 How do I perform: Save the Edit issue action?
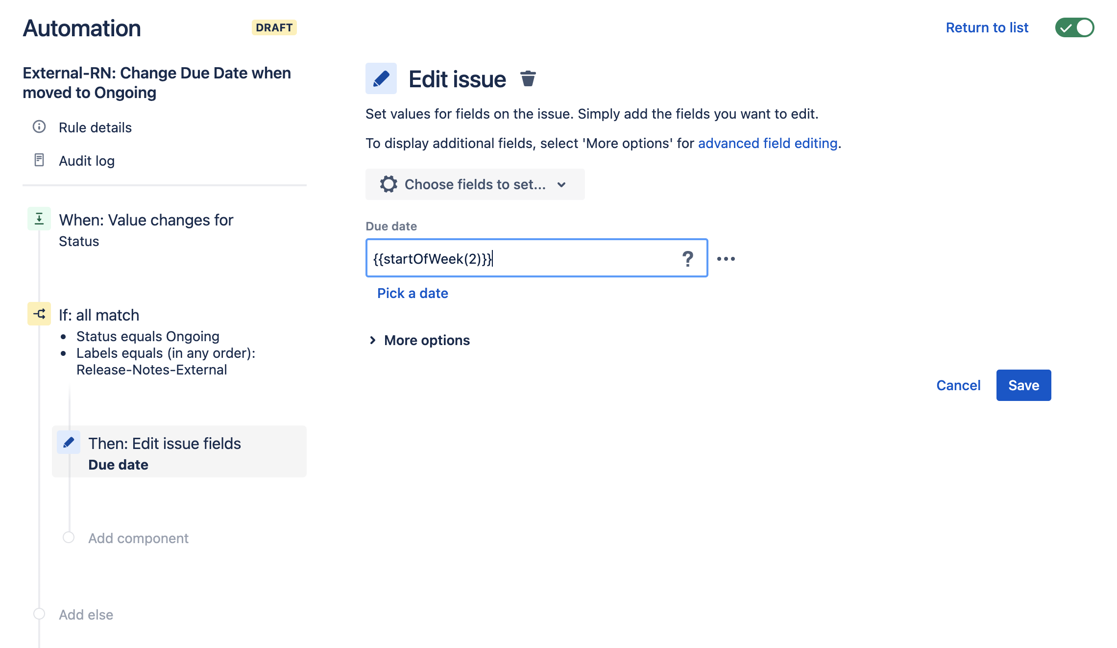(1023, 385)
